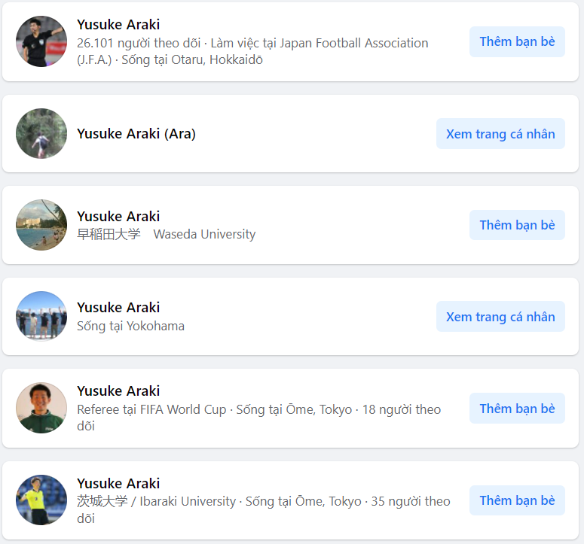View personal page of Yusuke Araki (Ara)
Screen dimensions: 584x544
(x=500, y=134)
